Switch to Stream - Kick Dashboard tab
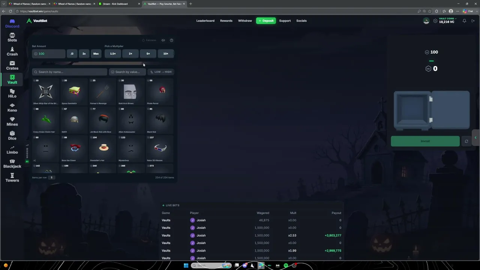The height and width of the screenshot is (270, 480). coord(119,4)
